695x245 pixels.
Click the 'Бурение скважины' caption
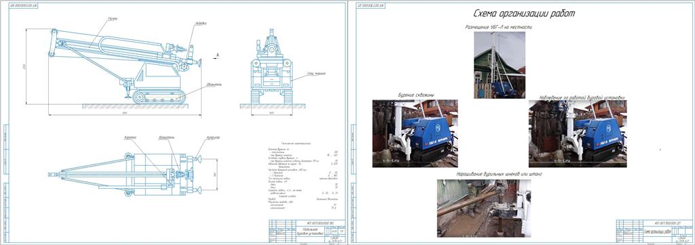click(x=416, y=95)
